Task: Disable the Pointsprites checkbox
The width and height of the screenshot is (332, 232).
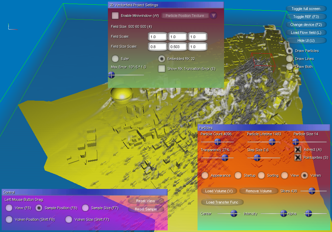Action: coord(298,157)
